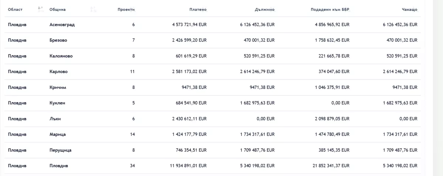
Task: Sort by the Област column header
Action: coord(15,9)
